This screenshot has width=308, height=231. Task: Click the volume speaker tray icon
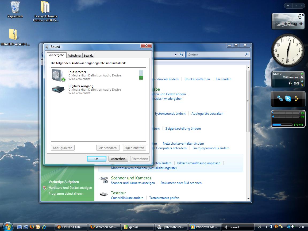point(293,227)
